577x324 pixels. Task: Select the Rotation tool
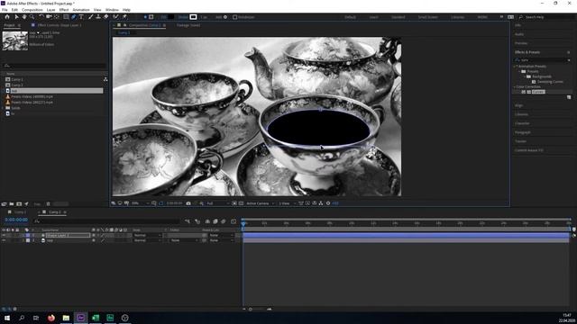[41, 17]
